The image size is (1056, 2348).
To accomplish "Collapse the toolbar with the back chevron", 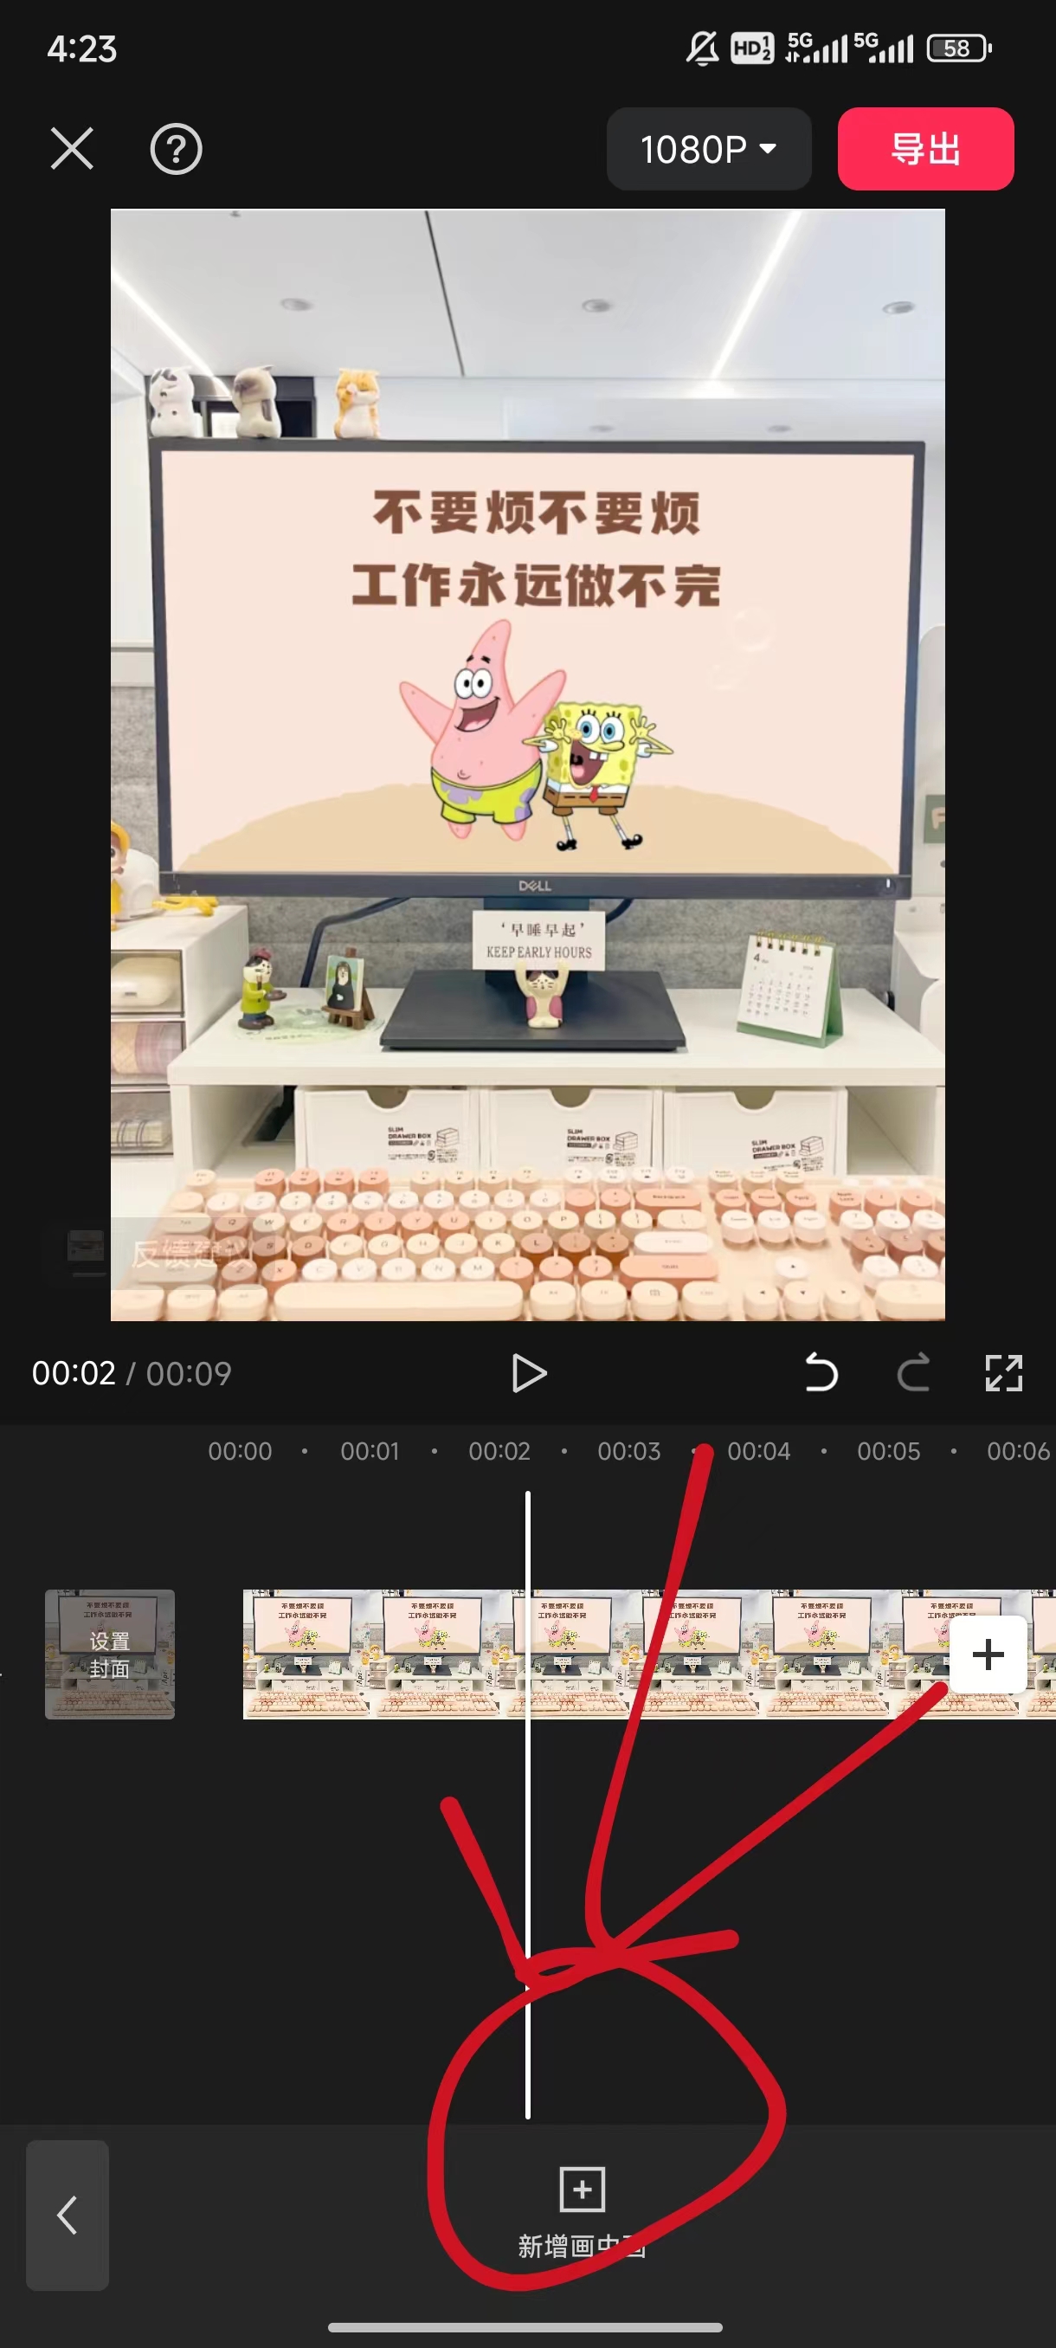I will coord(68,2215).
